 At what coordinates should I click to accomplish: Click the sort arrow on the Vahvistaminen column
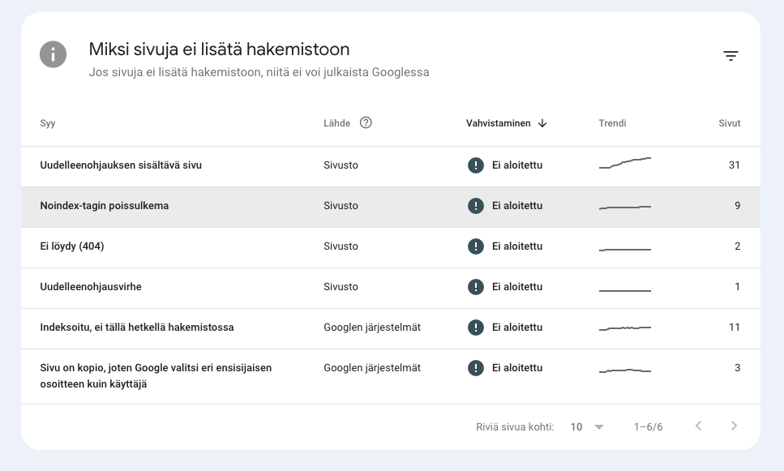pyautogui.click(x=542, y=123)
